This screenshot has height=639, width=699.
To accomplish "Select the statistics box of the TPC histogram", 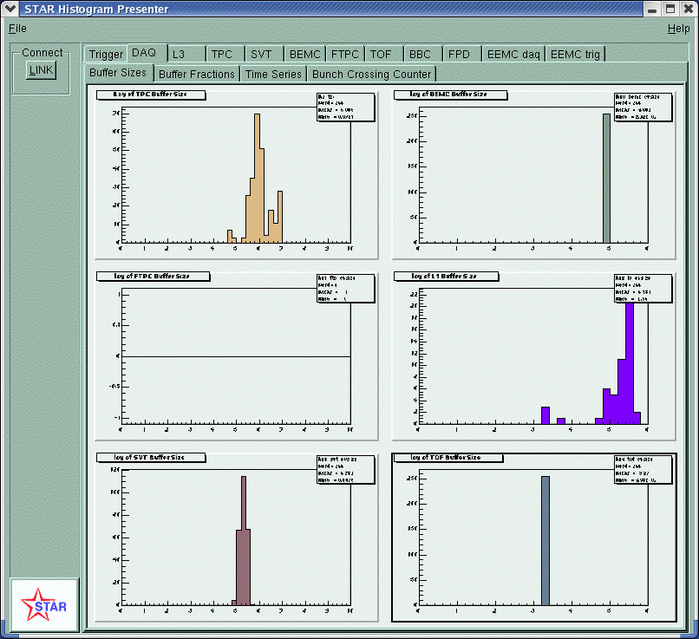I will pos(345,107).
